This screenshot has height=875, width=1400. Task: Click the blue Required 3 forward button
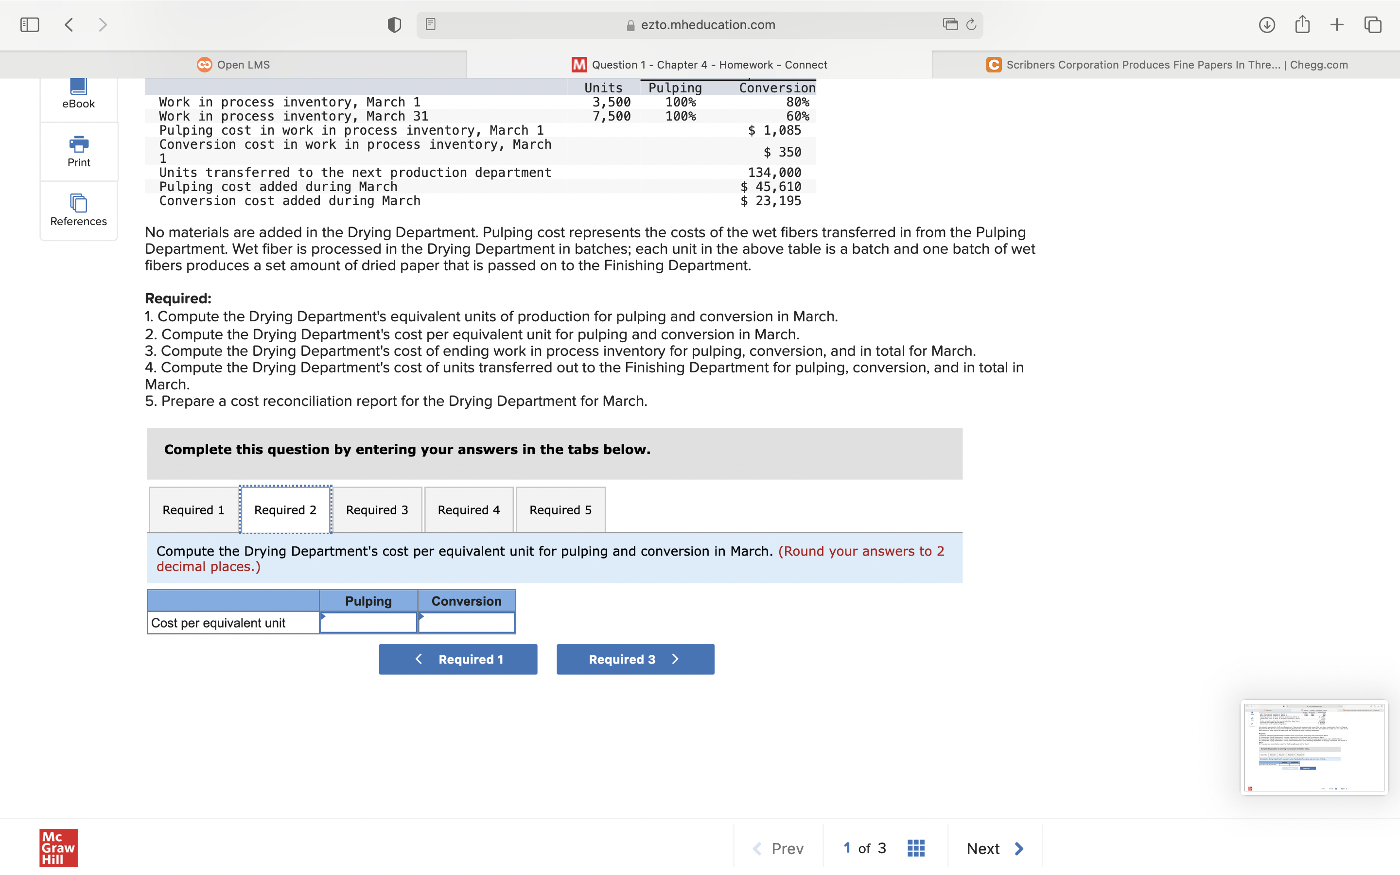635,659
